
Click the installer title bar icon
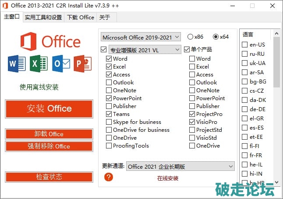tap(5, 6)
